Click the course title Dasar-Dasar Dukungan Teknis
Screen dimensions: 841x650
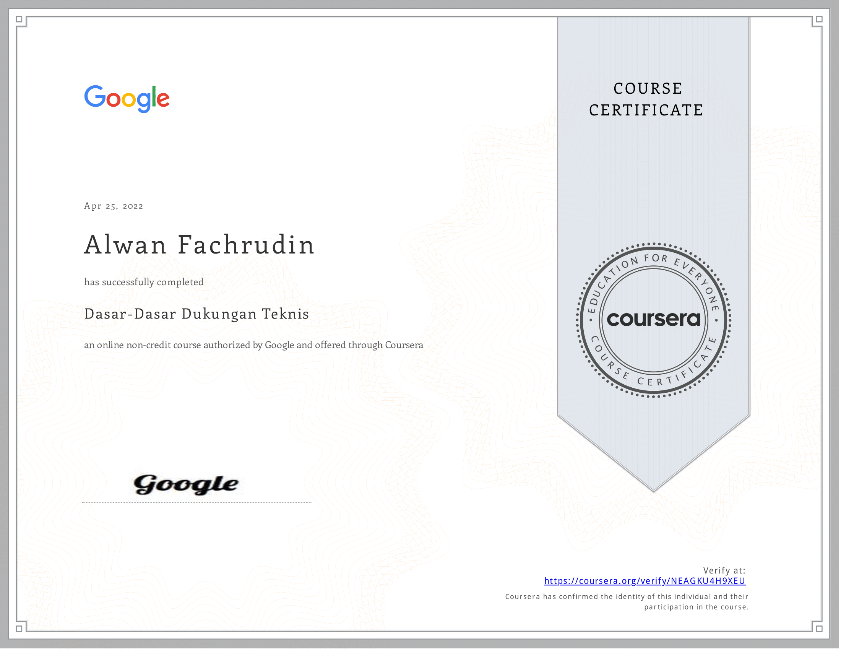[196, 314]
